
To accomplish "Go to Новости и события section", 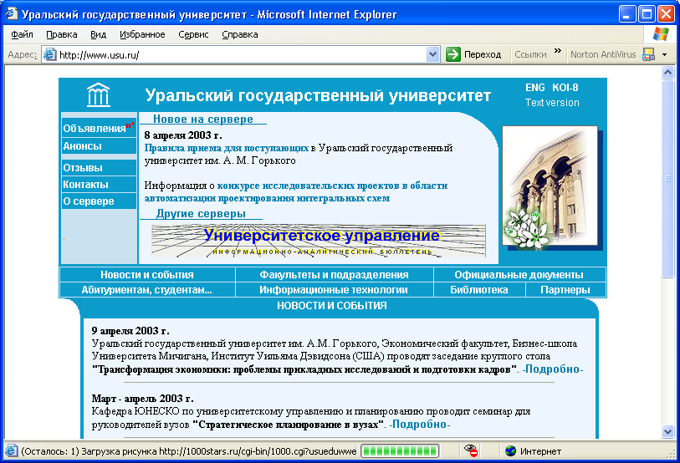I will 147,275.
